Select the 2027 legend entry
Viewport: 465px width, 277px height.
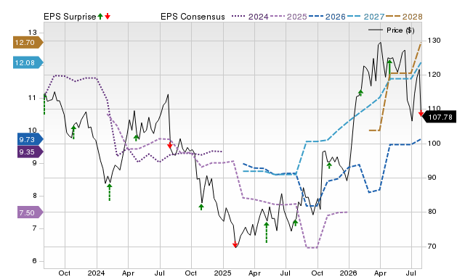[x=366, y=17]
